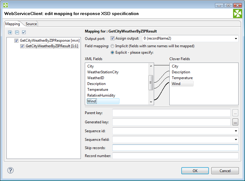Select Temperature in Clover Fields list
The image size is (245, 181).
point(182,78)
